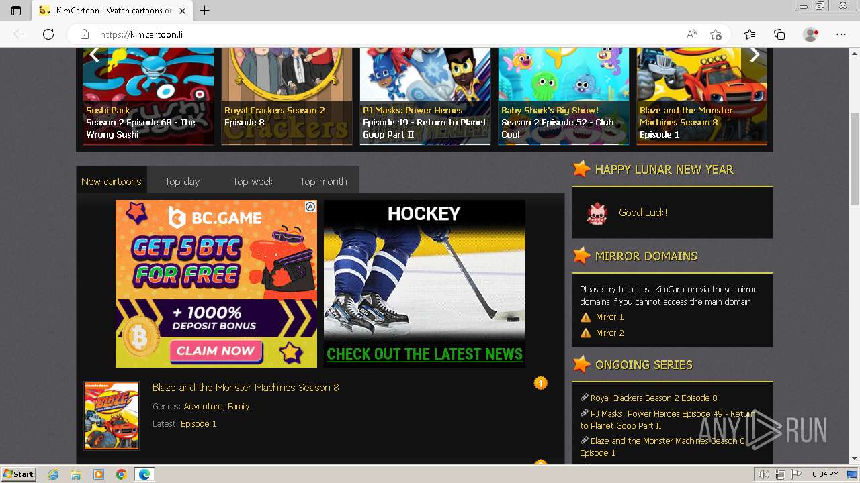This screenshot has width=860, height=483.
Task: Open PJ Masks: Power Heroes carousel card
Action: coord(425,96)
